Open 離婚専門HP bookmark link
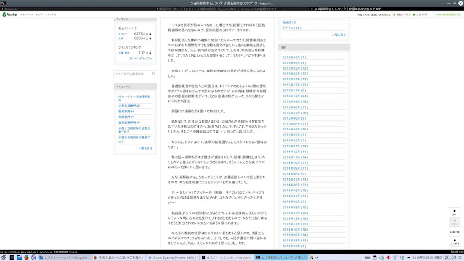This screenshot has height=261, width=464. 126,112
